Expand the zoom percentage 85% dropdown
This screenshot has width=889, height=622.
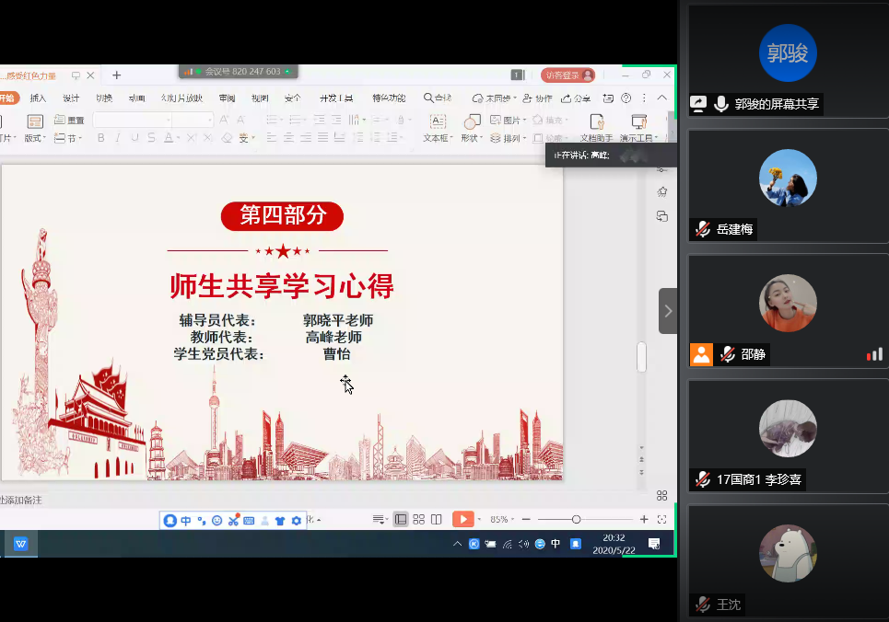click(502, 520)
